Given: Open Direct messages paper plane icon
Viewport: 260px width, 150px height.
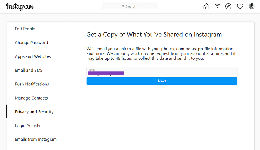Looking at the screenshot, I should (217, 6).
